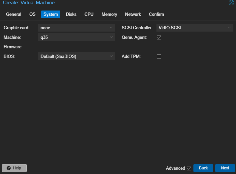The width and height of the screenshot is (236, 174).
Task: Jump to the Confirm tab
Action: (156, 14)
